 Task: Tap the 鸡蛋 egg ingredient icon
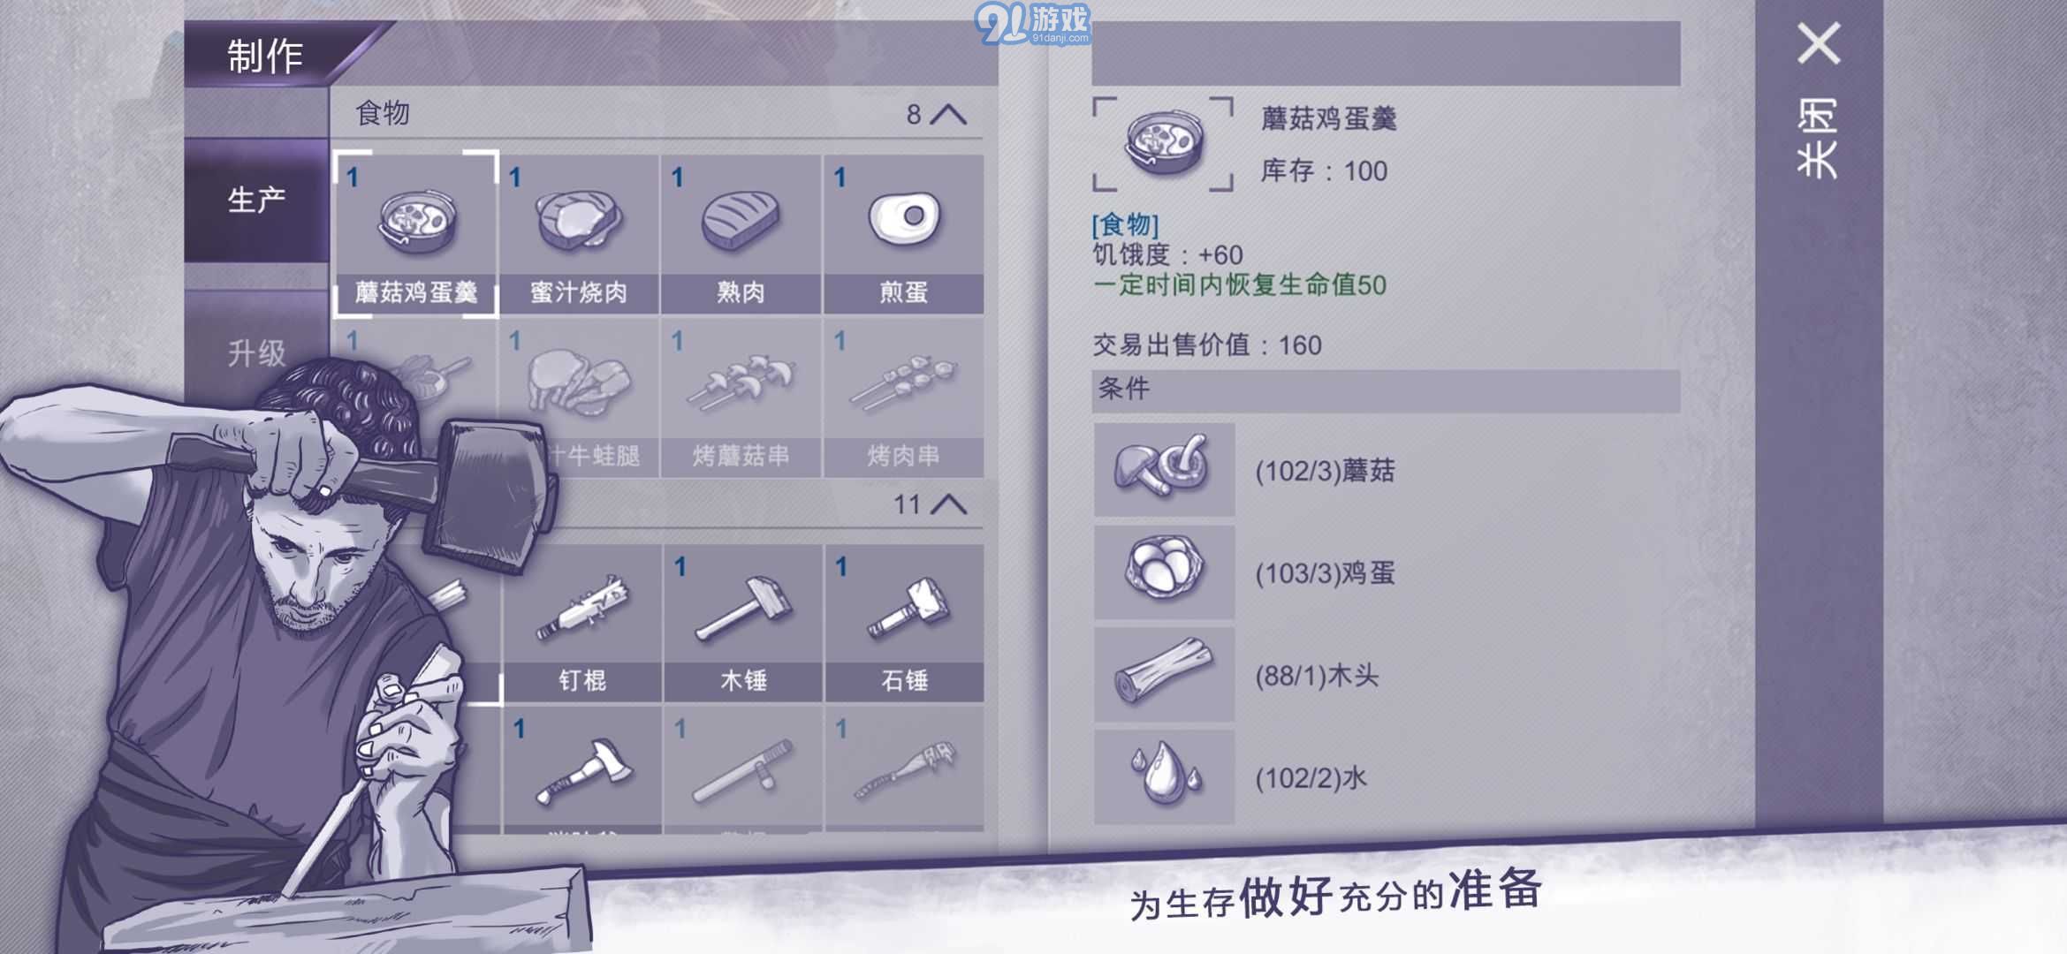(1164, 572)
